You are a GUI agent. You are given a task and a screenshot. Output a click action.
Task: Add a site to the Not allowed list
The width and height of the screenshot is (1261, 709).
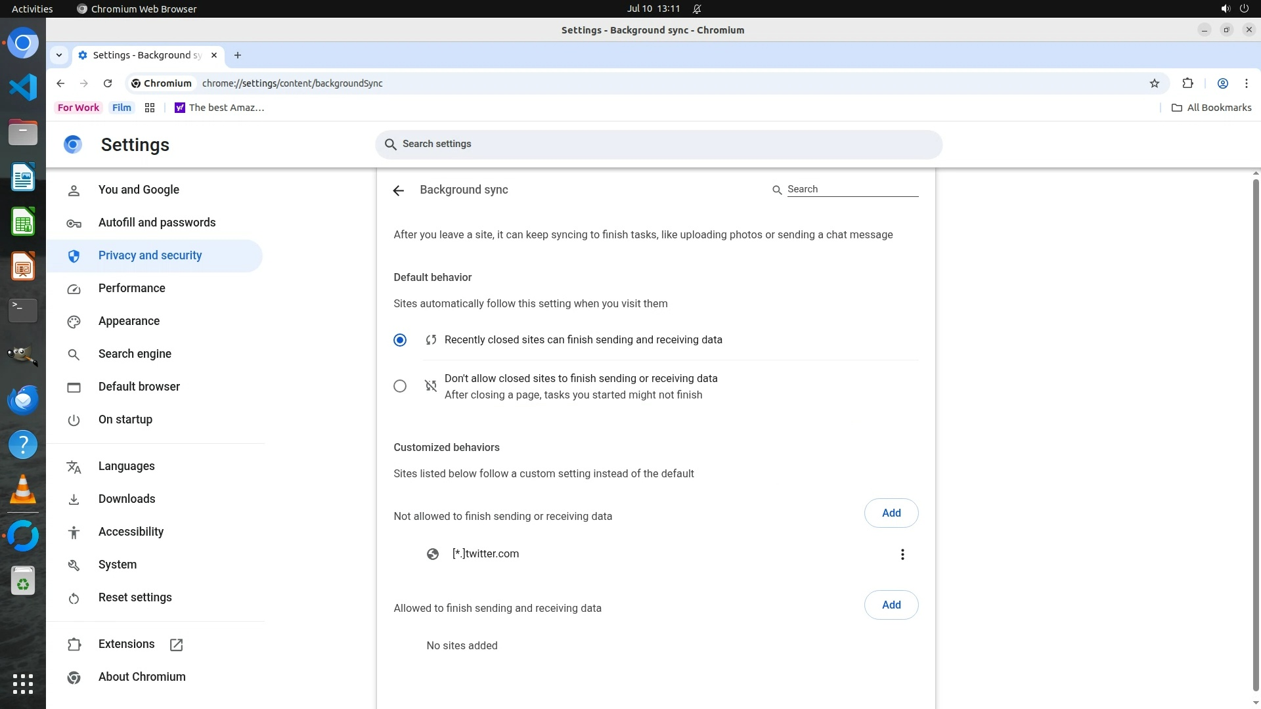(x=891, y=513)
